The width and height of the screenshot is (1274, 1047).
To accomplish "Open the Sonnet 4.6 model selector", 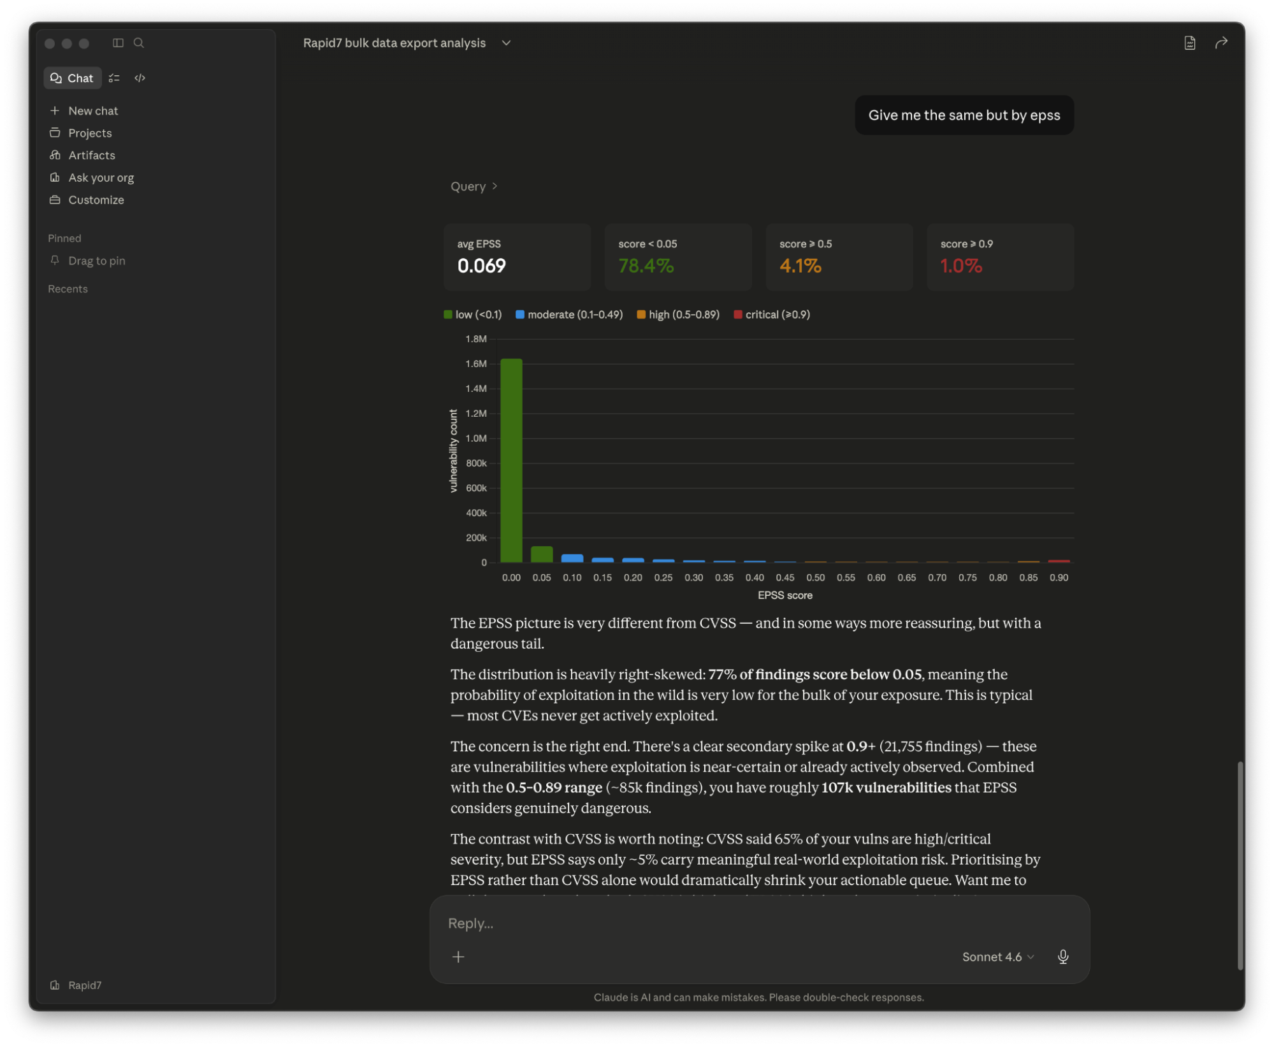I will click(x=997, y=957).
